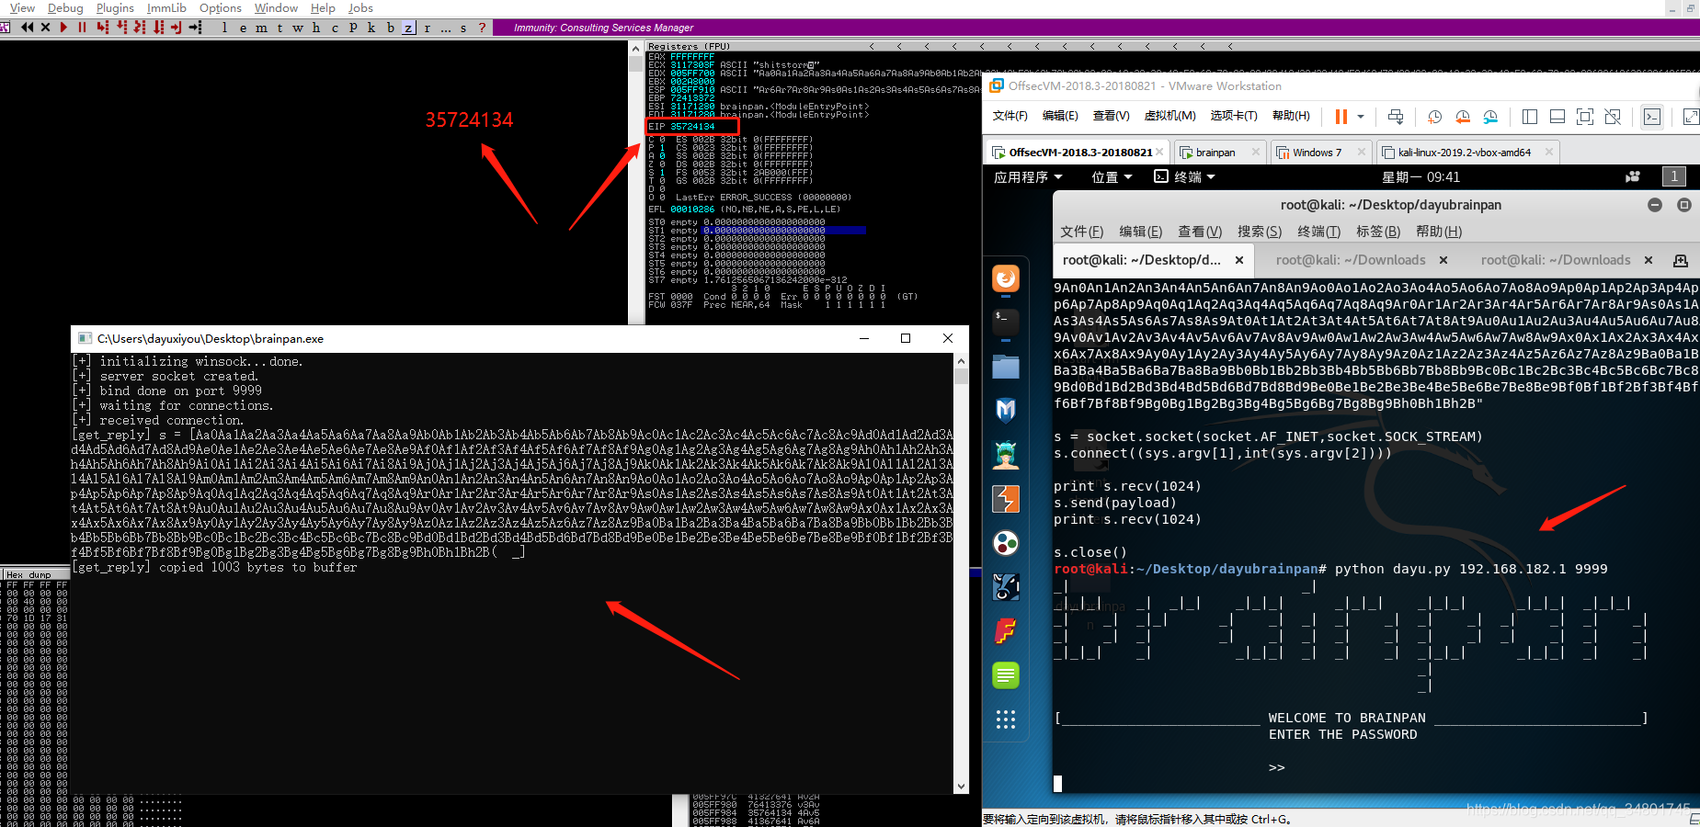Open Snapshot manager icon in VMware
Screen dimensions: 1700x827
click(x=1490, y=117)
